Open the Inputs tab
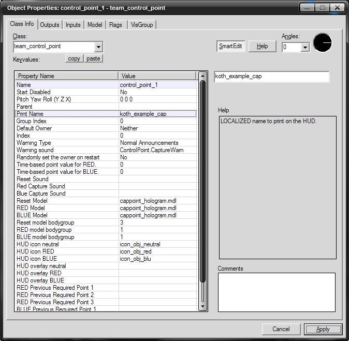 (x=73, y=25)
